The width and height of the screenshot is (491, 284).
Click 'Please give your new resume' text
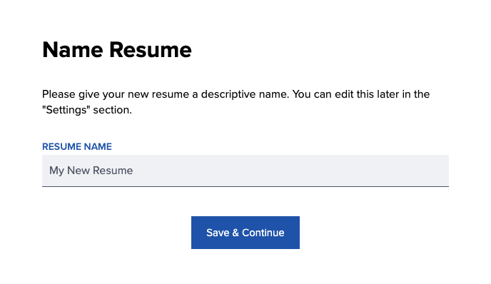[116, 94]
